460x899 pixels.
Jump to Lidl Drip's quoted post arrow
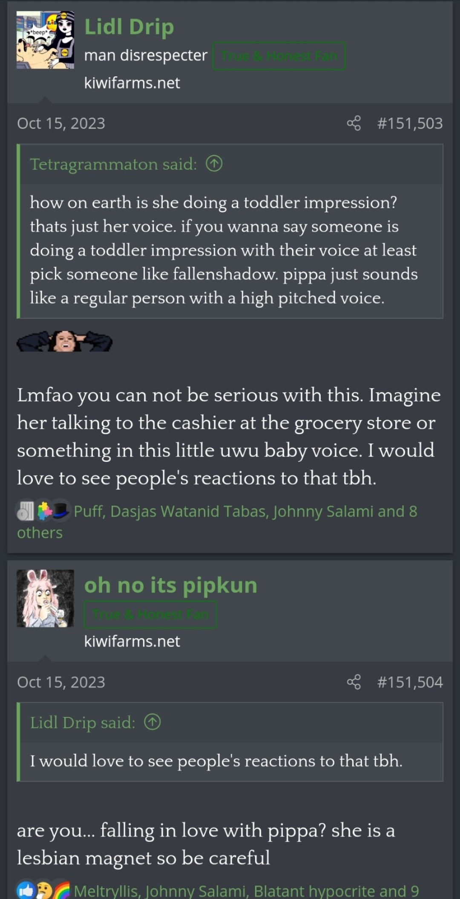click(x=152, y=722)
